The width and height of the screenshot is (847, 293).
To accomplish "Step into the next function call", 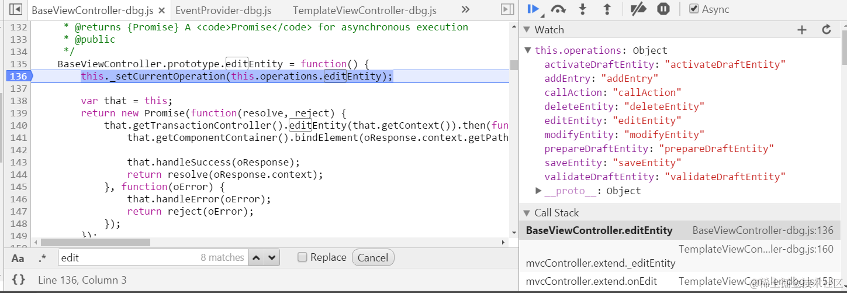I will [x=582, y=9].
